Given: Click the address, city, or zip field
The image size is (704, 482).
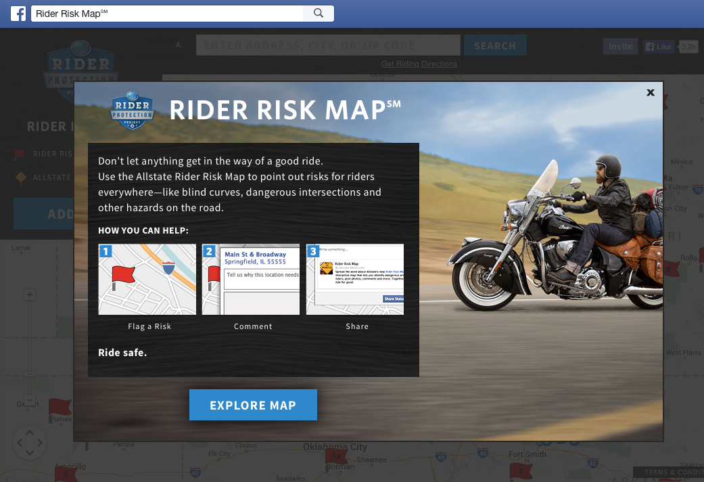Looking at the screenshot, I should (x=328, y=45).
